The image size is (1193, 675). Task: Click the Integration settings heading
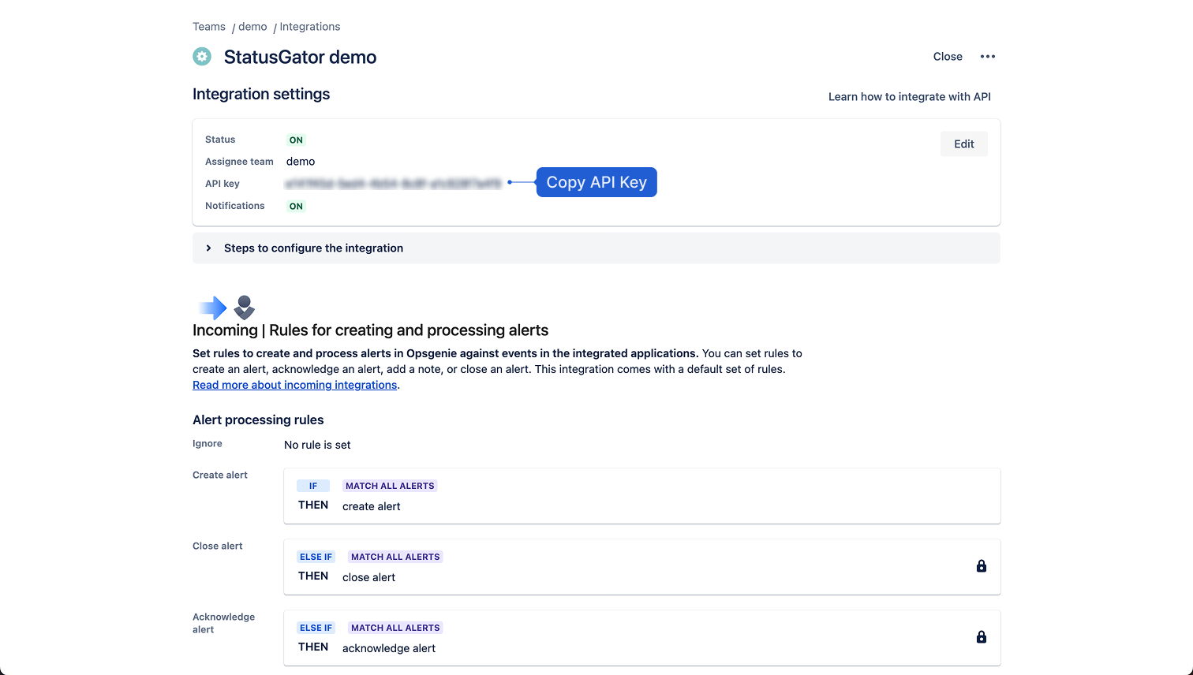[x=261, y=95]
